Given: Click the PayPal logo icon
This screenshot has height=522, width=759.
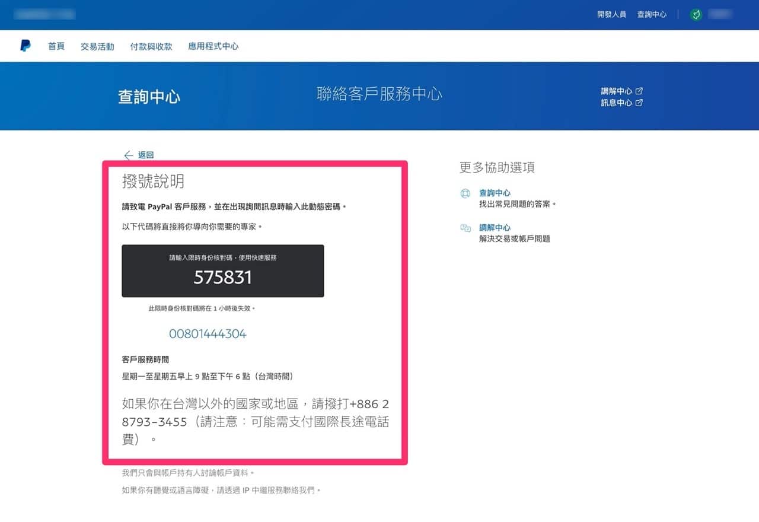Looking at the screenshot, I should [x=25, y=46].
